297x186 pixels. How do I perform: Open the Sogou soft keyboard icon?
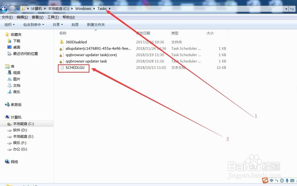tap(292, 181)
